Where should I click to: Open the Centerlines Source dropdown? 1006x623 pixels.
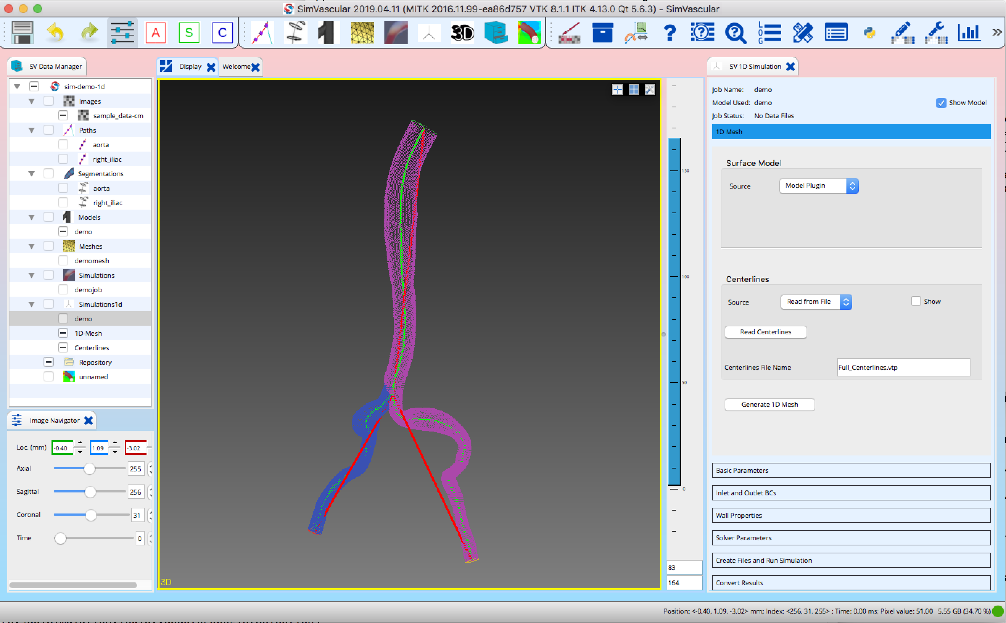click(x=815, y=302)
